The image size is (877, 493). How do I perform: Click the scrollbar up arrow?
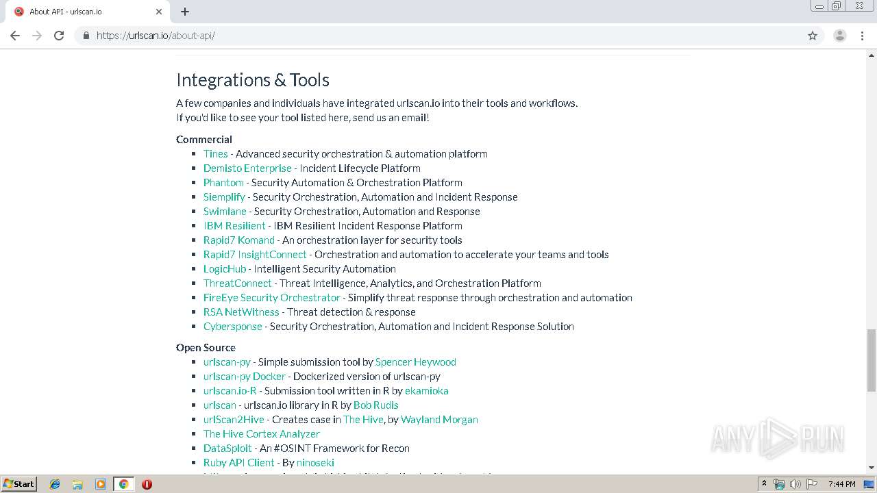[x=871, y=55]
